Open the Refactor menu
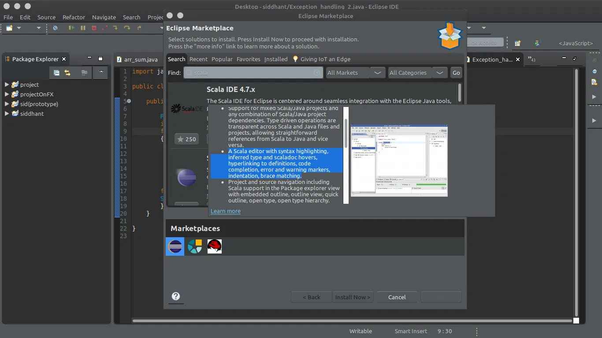 [x=74, y=17]
